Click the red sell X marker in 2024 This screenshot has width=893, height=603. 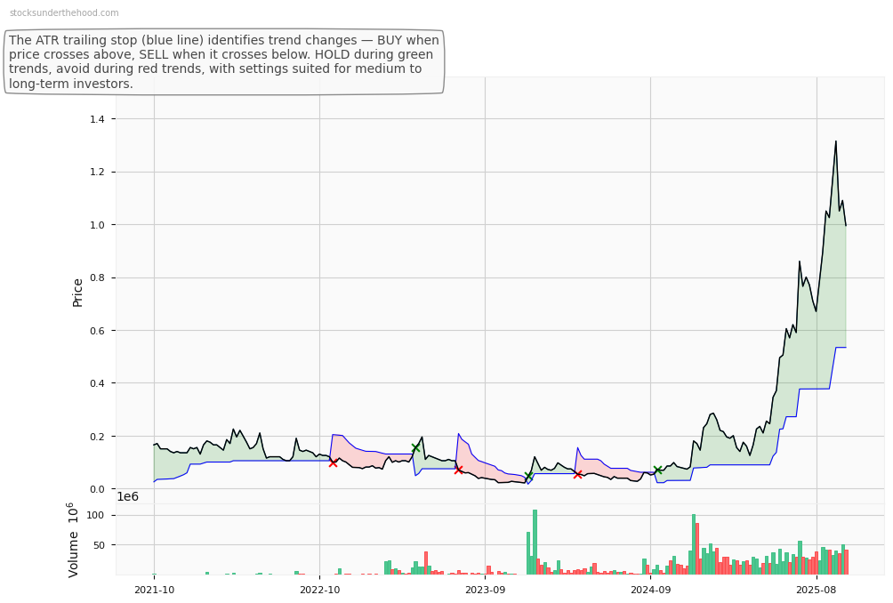tap(577, 474)
